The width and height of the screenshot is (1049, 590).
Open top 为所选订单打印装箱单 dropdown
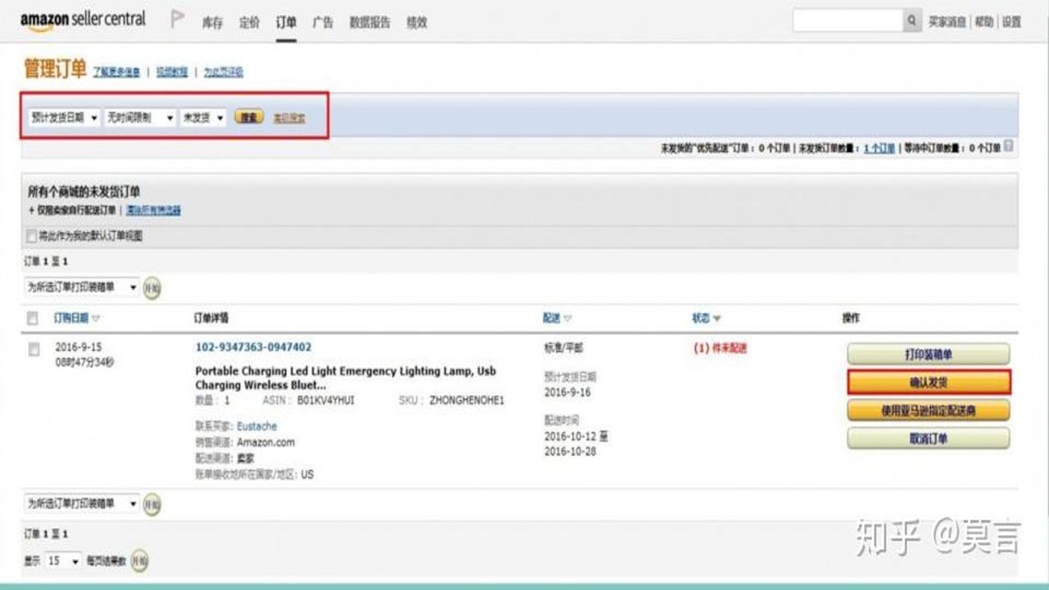(82, 288)
